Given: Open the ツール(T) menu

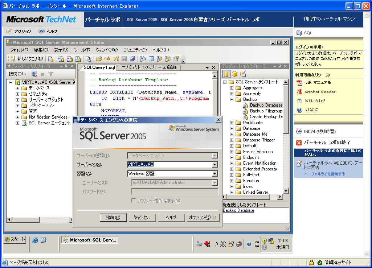Looking at the screenshot, I should [x=82, y=50].
